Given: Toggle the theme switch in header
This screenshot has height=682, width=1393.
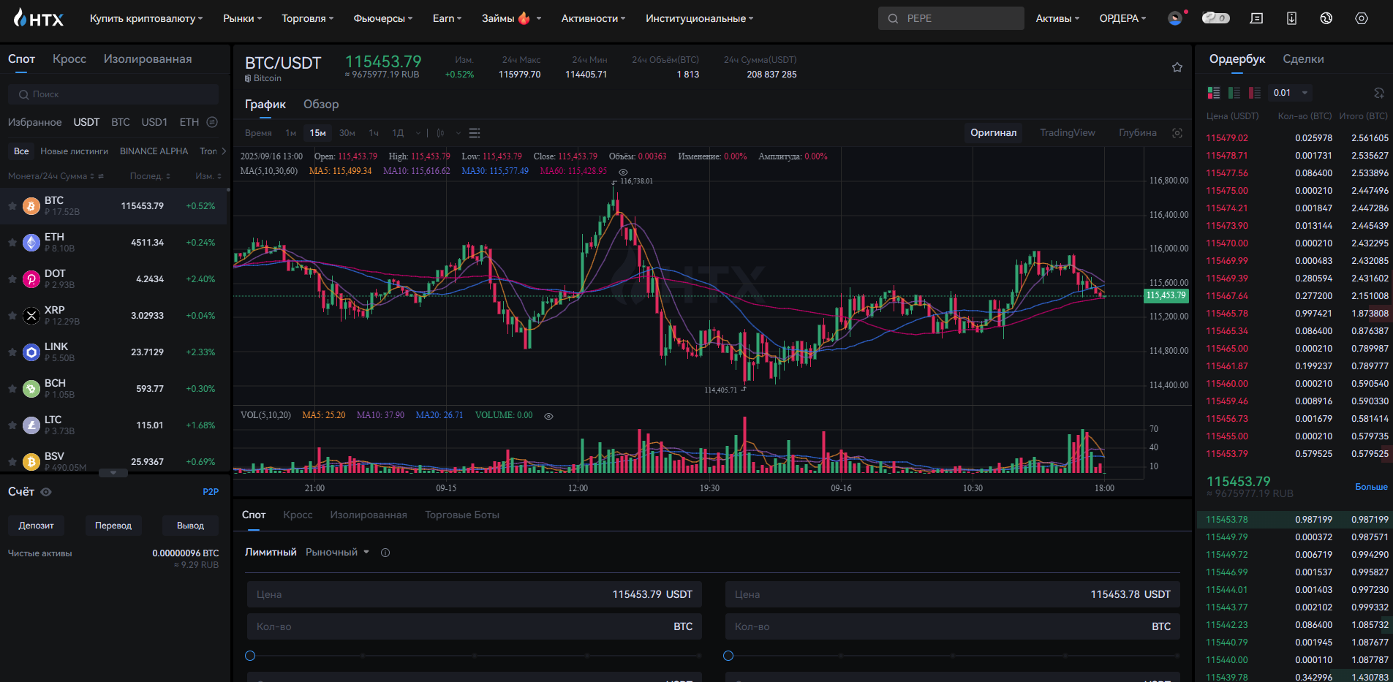Looking at the screenshot, I should (x=1215, y=18).
